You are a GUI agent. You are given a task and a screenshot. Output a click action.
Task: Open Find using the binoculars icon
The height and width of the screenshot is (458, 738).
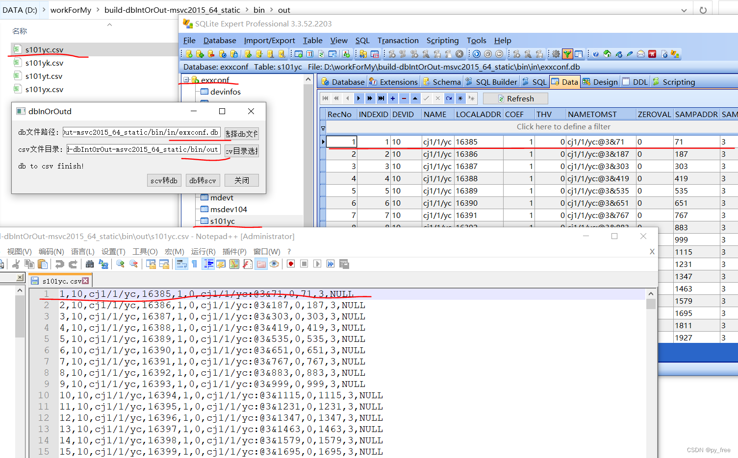coord(90,264)
